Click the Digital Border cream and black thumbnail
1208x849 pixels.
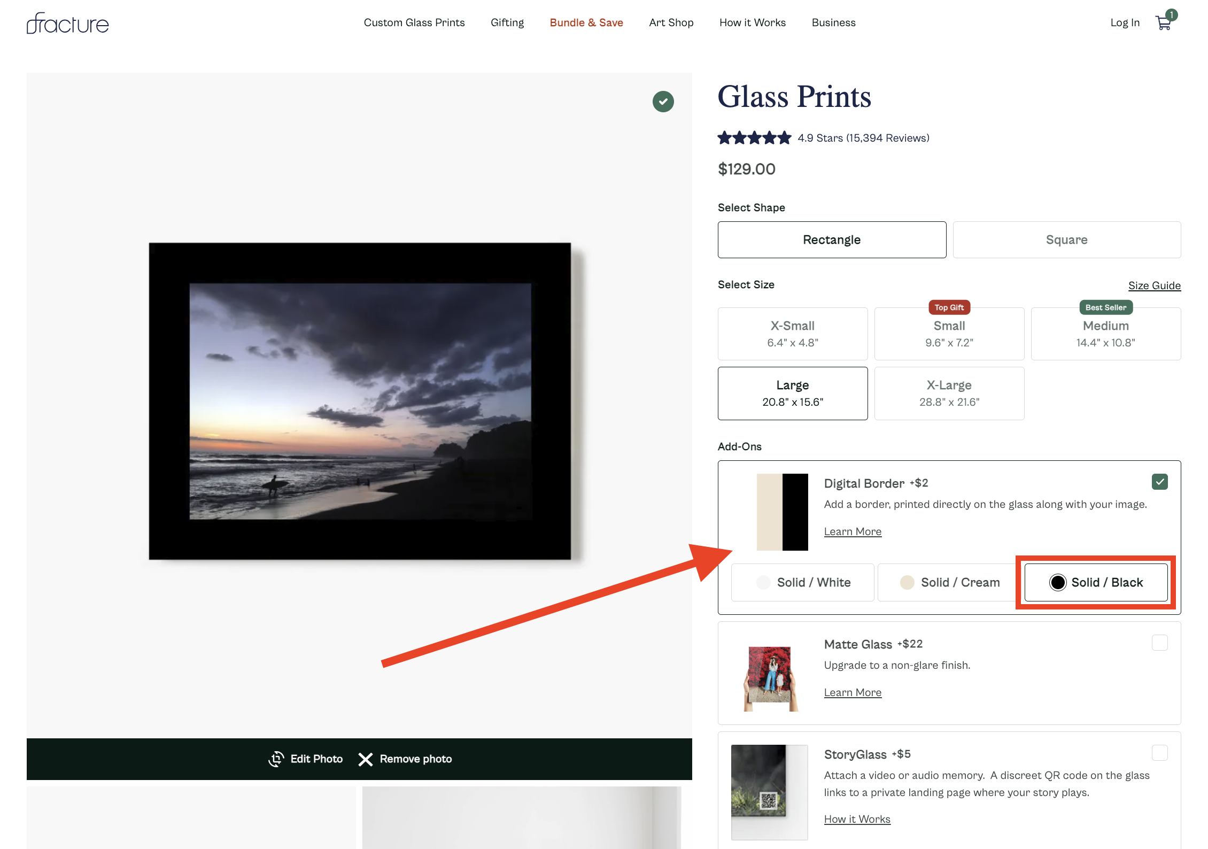click(x=782, y=512)
